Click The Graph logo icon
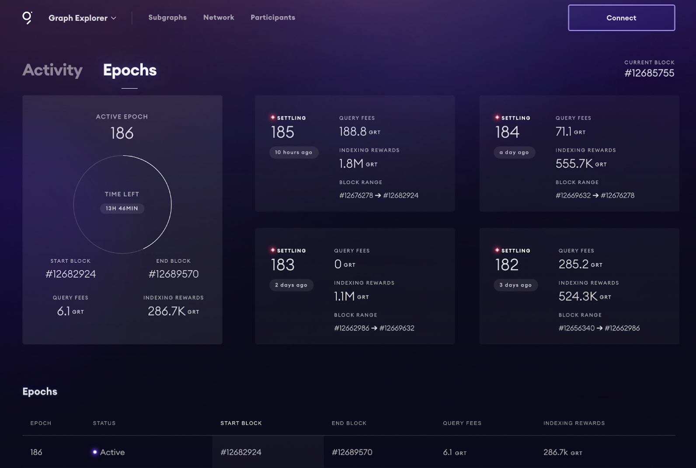Viewport: 696px width, 468px height. pyautogui.click(x=27, y=17)
